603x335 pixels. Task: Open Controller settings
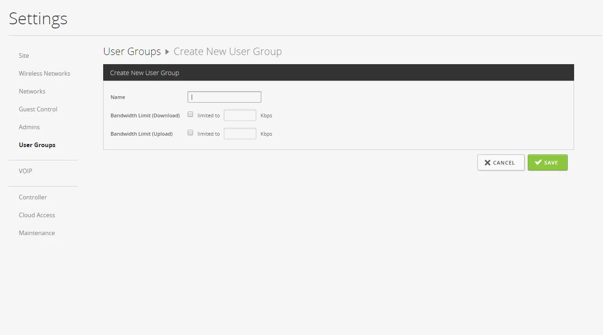click(x=33, y=197)
